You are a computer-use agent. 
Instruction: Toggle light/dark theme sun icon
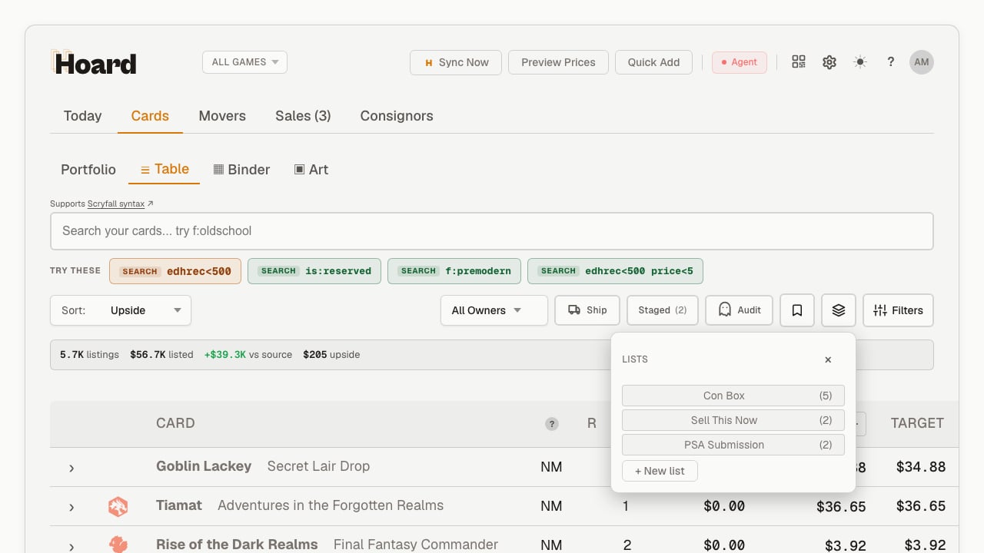point(860,62)
